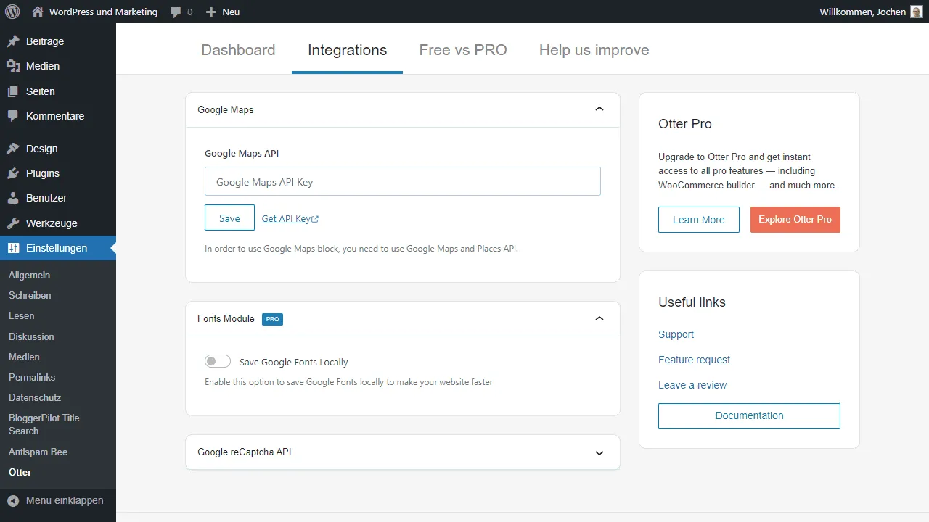Open the Plugins menu label
Screen dimensions: 929x522
(x=43, y=173)
